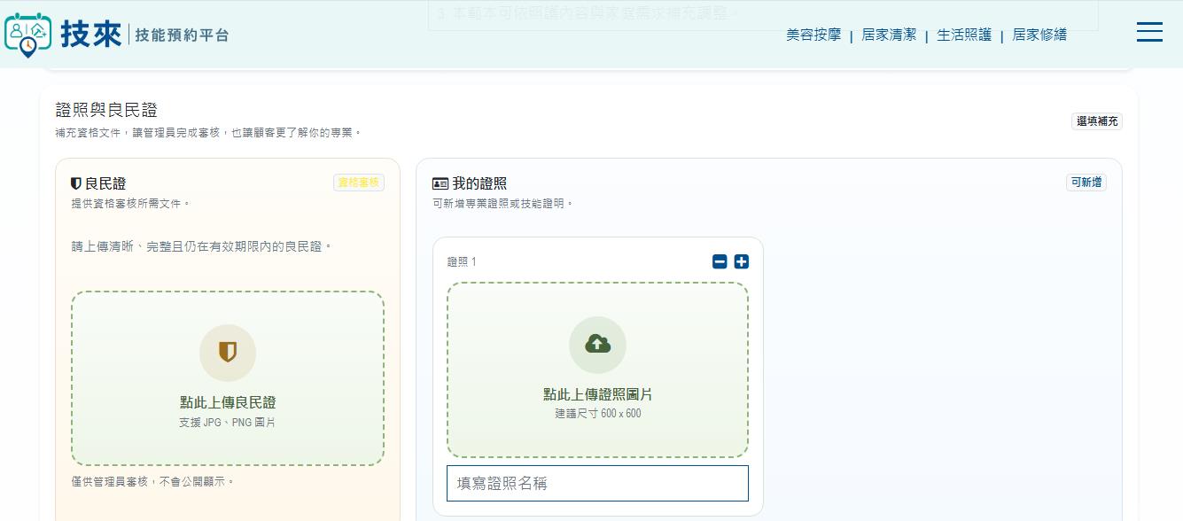Click 點此上傳良民證 upload text
1183x521 pixels.
coord(228,402)
